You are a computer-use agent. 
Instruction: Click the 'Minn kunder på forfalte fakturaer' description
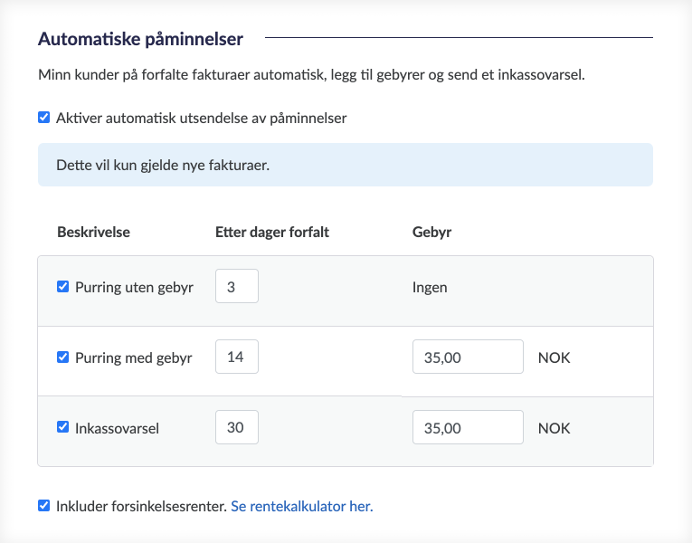click(311, 75)
